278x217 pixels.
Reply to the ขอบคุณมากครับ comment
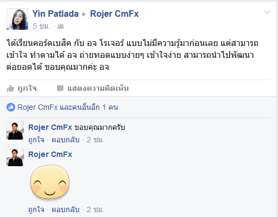coord(66,140)
